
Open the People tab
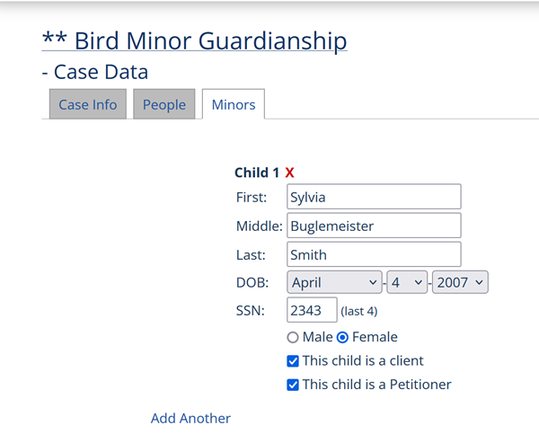(164, 104)
